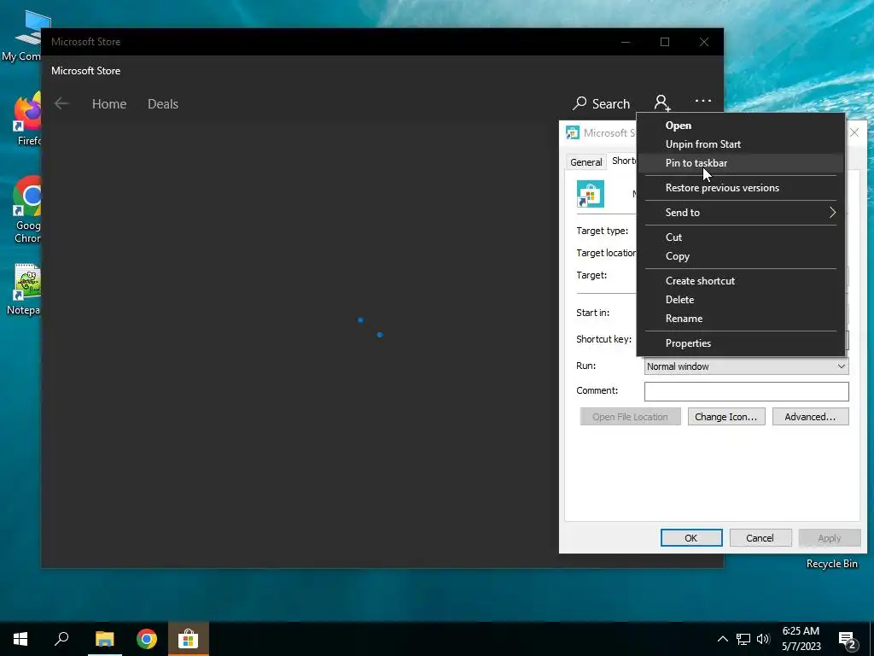The height and width of the screenshot is (656, 874).
Task: Choose Rename in the context menu
Action: [x=740, y=319]
